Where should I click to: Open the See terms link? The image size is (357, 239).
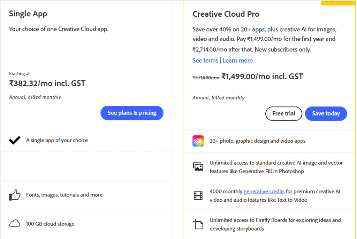click(x=205, y=61)
